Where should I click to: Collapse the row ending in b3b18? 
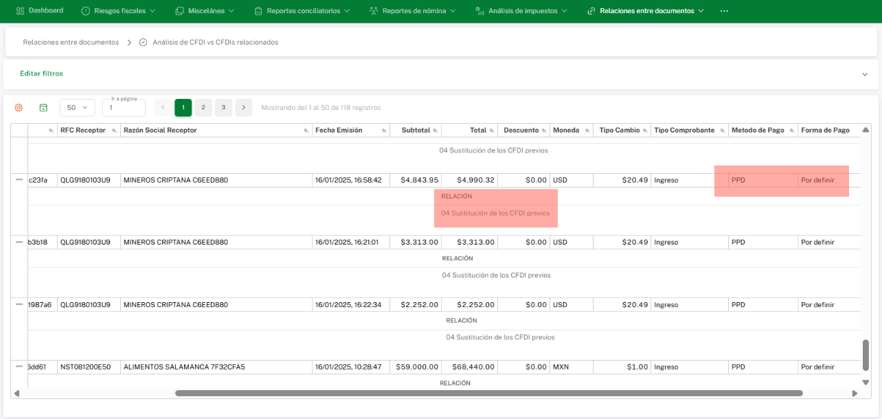pyautogui.click(x=19, y=242)
